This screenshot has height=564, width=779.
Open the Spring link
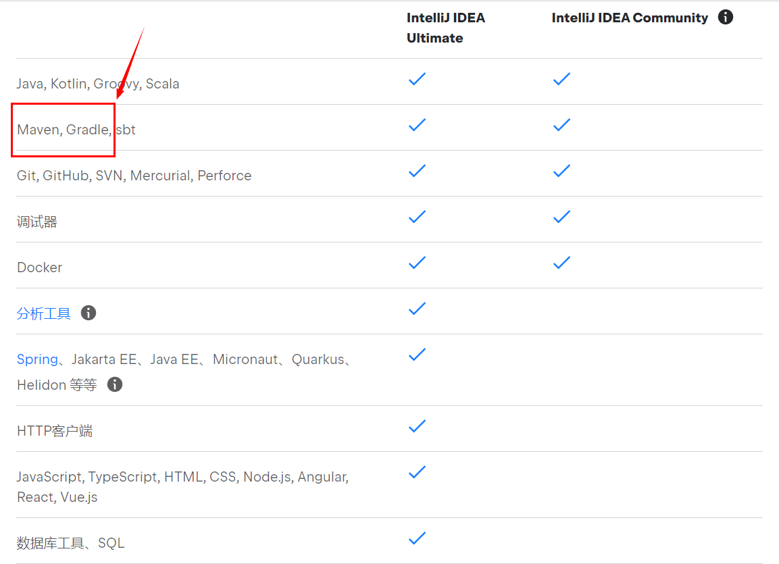[37, 359]
